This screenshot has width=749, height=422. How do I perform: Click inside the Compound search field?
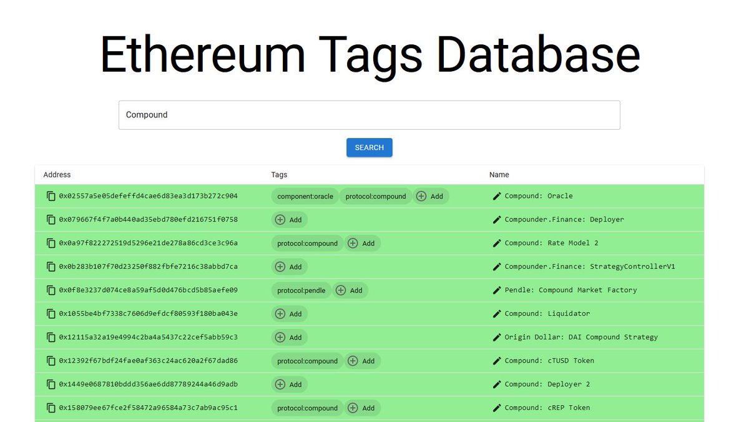point(369,115)
